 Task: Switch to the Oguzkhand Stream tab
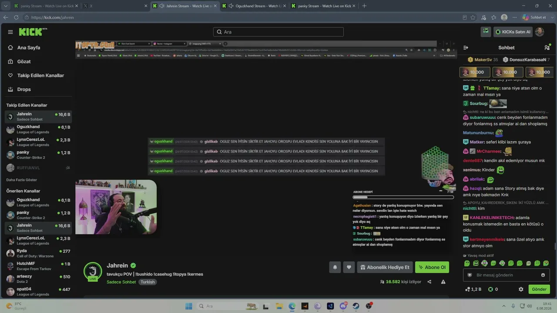point(254,6)
